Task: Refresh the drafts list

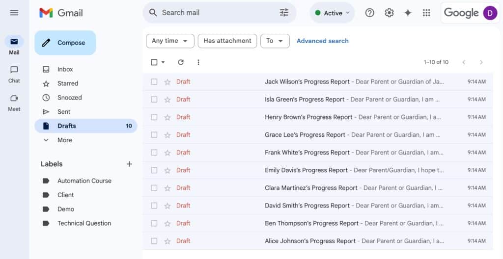Action: (x=181, y=62)
